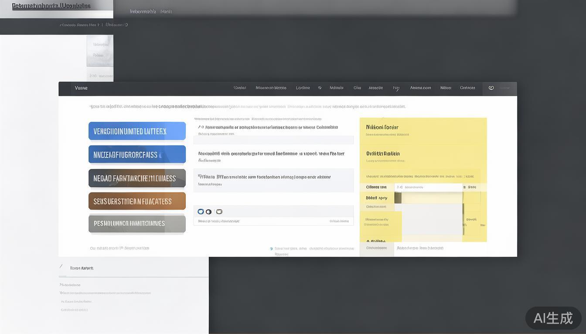Click the small gray thumbnail at the top left
This screenshot has height=334, width=586.
100,51
